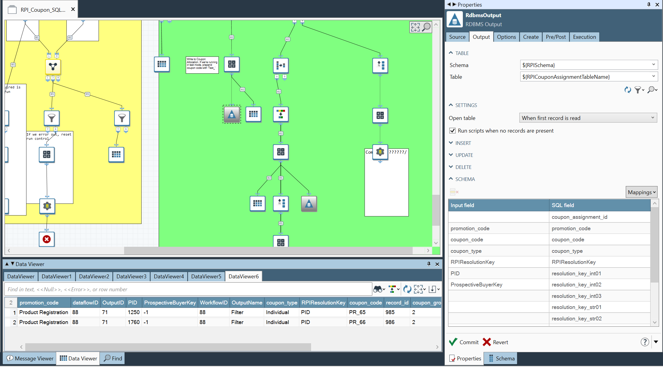Select the dashed-outline RDBMS Output node
The image size is (663, 367).
click(x=231, y=114)
